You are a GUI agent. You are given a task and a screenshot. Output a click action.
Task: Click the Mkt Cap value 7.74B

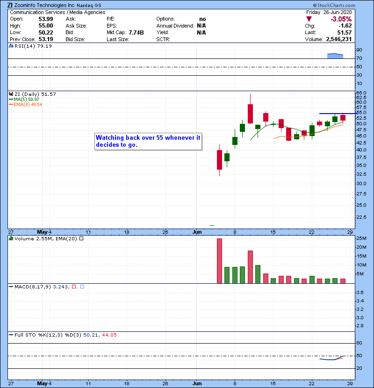coord(136,32)
